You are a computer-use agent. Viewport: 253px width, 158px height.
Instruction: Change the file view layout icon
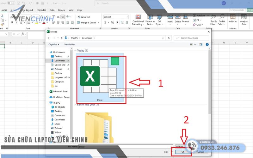coord(191,45)
